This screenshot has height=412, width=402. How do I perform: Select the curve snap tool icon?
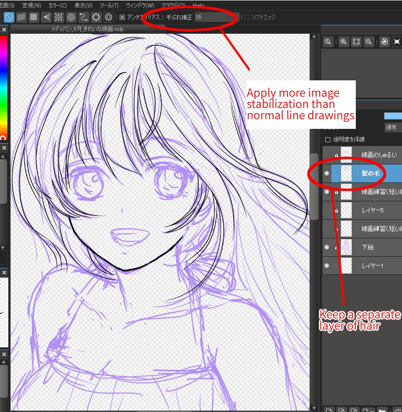(x=83, y=17)
